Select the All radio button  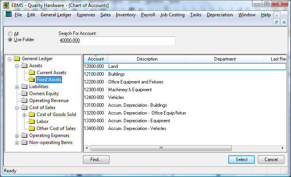(10, 34)
